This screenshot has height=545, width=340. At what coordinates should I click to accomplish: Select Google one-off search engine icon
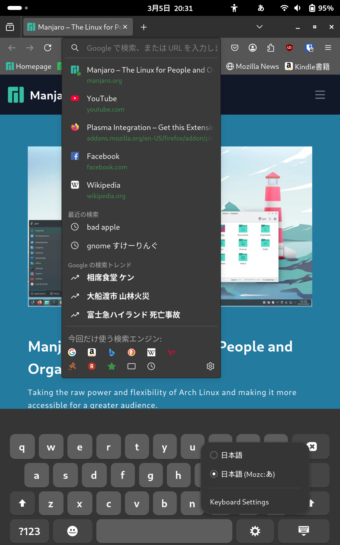[72, 352]
